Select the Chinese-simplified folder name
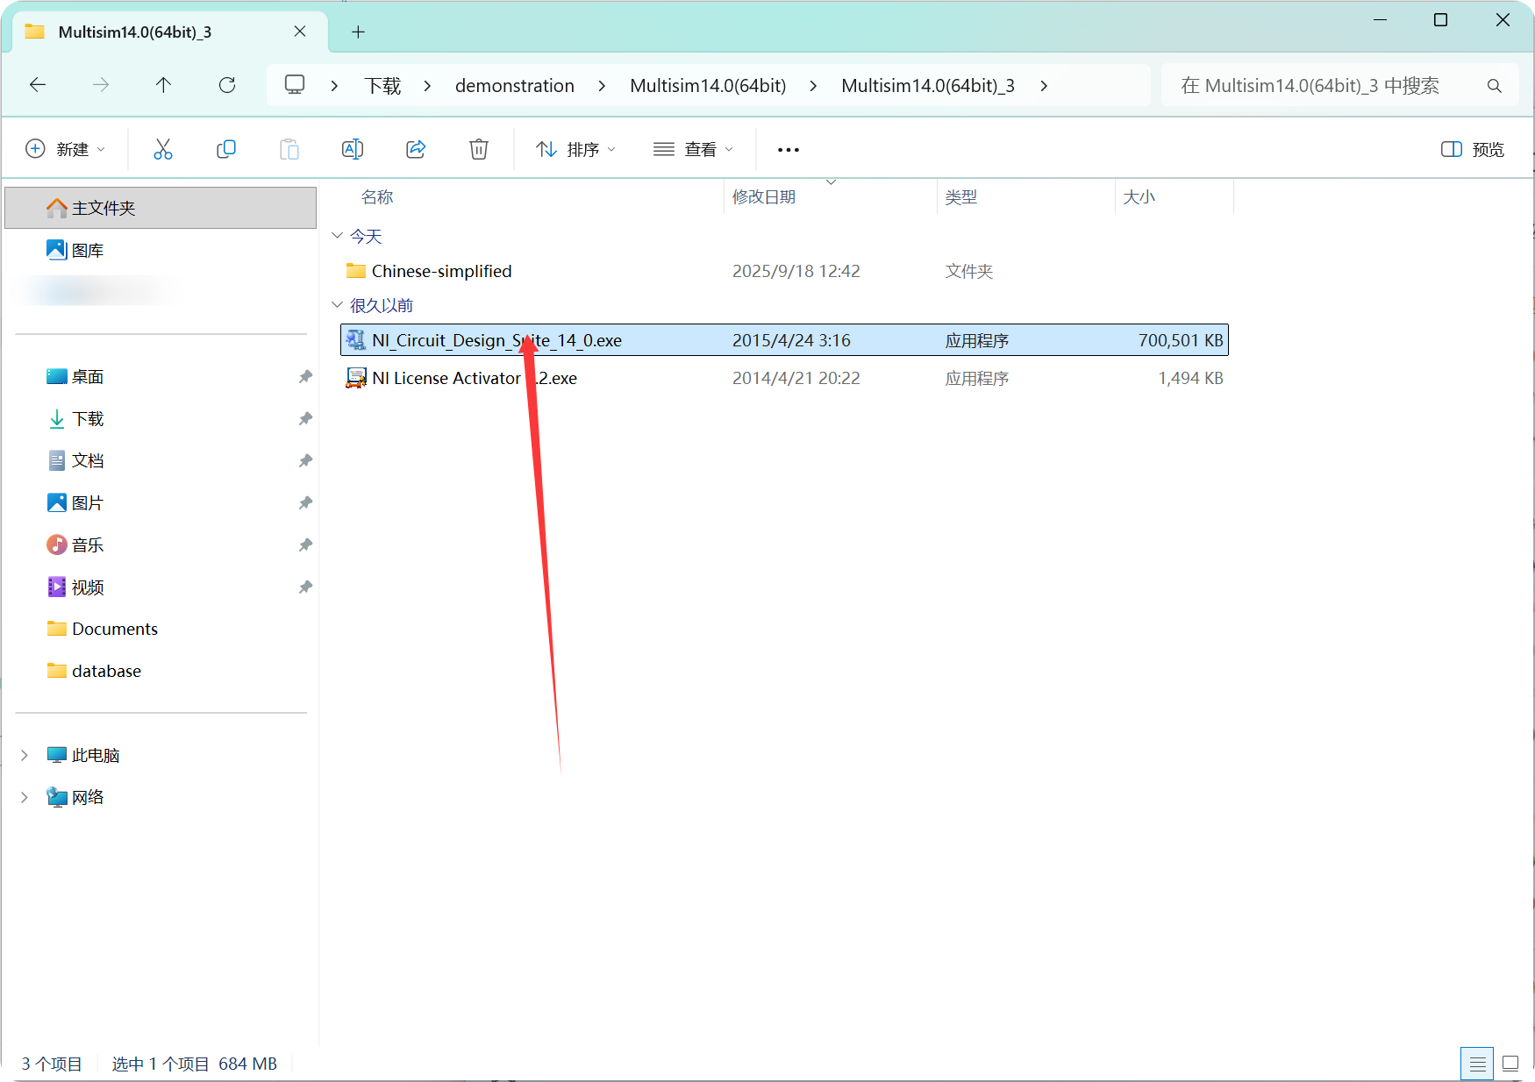The height and width of the screenshot is (1082, 1535). pyautogui.click(x=441, y=271)
